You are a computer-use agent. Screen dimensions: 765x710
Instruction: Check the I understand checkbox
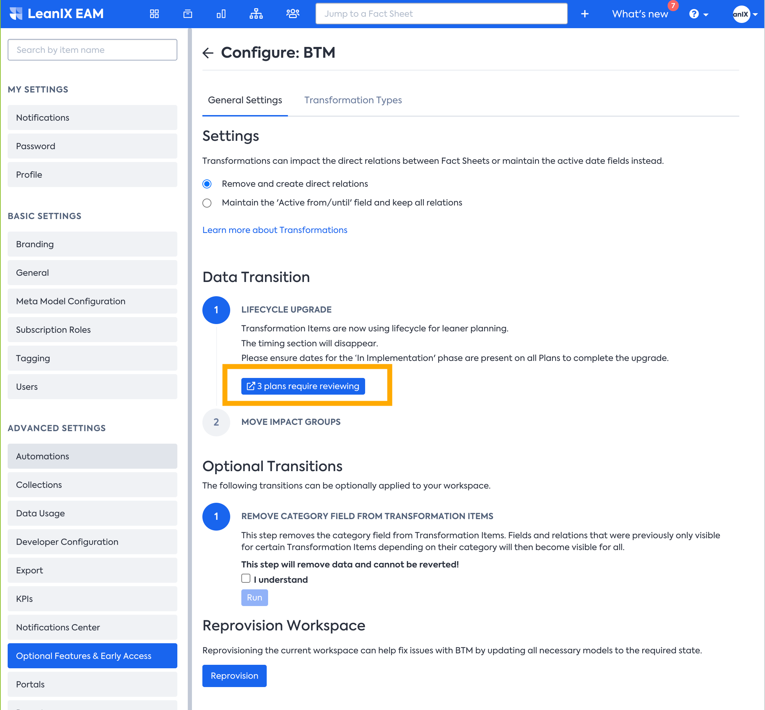[246, 578]
